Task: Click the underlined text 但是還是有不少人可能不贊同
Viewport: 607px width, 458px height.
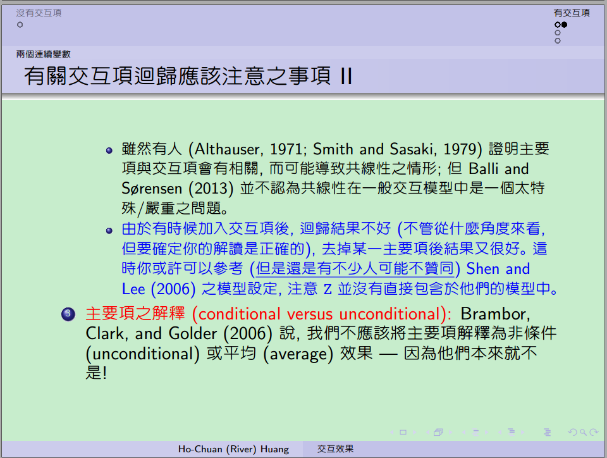Action: (x=355, y=268)
